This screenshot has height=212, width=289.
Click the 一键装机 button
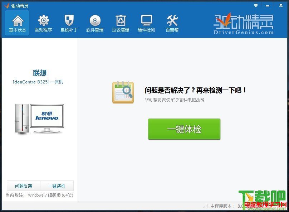[57, 186]
